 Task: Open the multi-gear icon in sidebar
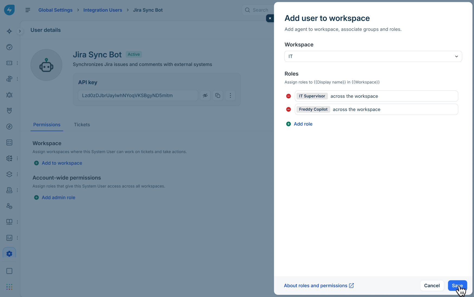9,158
